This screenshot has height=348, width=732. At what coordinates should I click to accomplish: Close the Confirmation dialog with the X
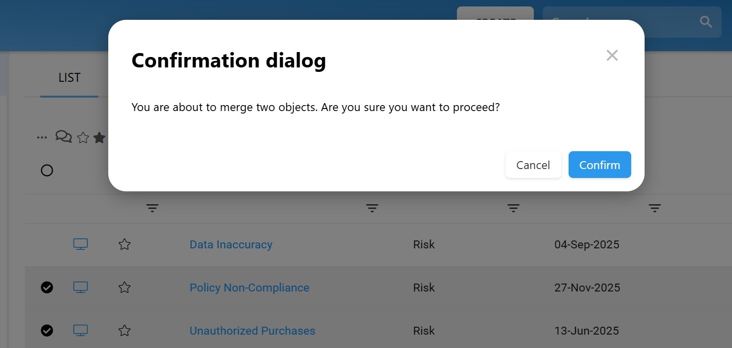[x=612, y=56]
